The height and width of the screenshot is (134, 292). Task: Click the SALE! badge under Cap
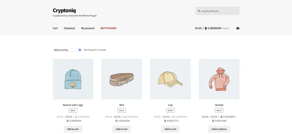[170, 110]
